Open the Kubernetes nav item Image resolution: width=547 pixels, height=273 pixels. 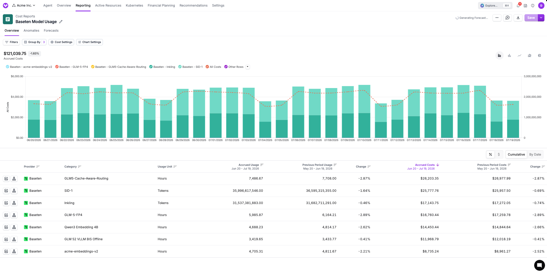click(x=134, y=5)
